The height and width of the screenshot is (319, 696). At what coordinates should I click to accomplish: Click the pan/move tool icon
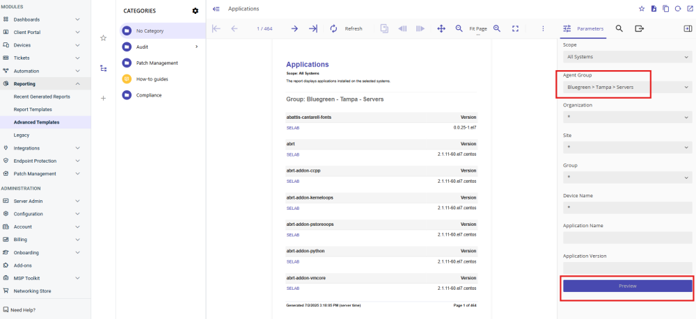[x=441, y=28]
